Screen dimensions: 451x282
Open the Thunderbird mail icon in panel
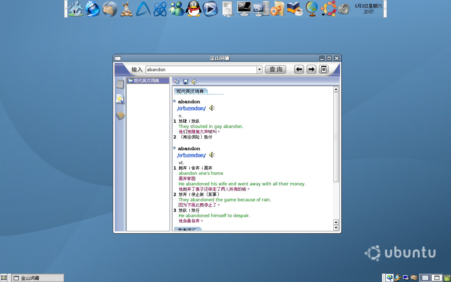(x=110, y=9)
